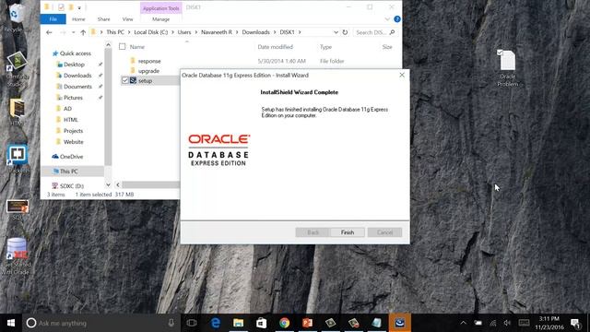Open the Brackets desktop shortcut

(x=18, y=158)
